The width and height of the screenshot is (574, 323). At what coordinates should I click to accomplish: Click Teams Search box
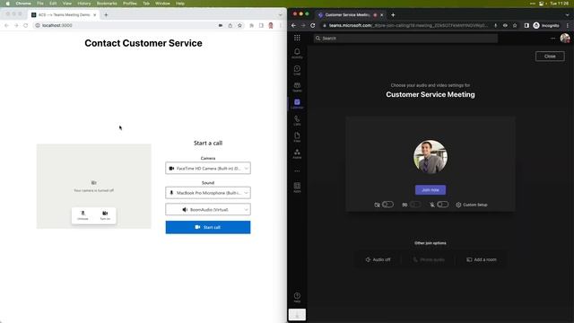click(x=405, y=38)
